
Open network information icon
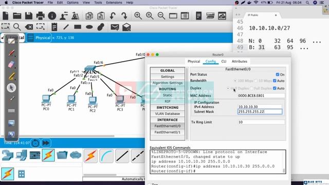point(52,16)
